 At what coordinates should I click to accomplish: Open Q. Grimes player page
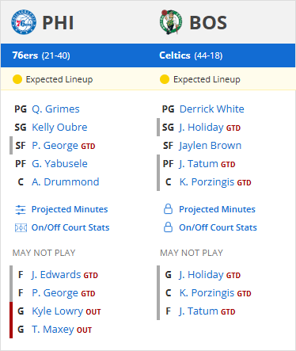pos(55,109)
